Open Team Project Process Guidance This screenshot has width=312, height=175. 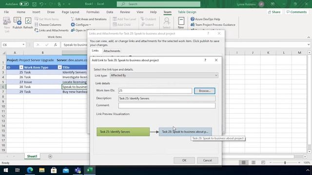coord(213,25)
